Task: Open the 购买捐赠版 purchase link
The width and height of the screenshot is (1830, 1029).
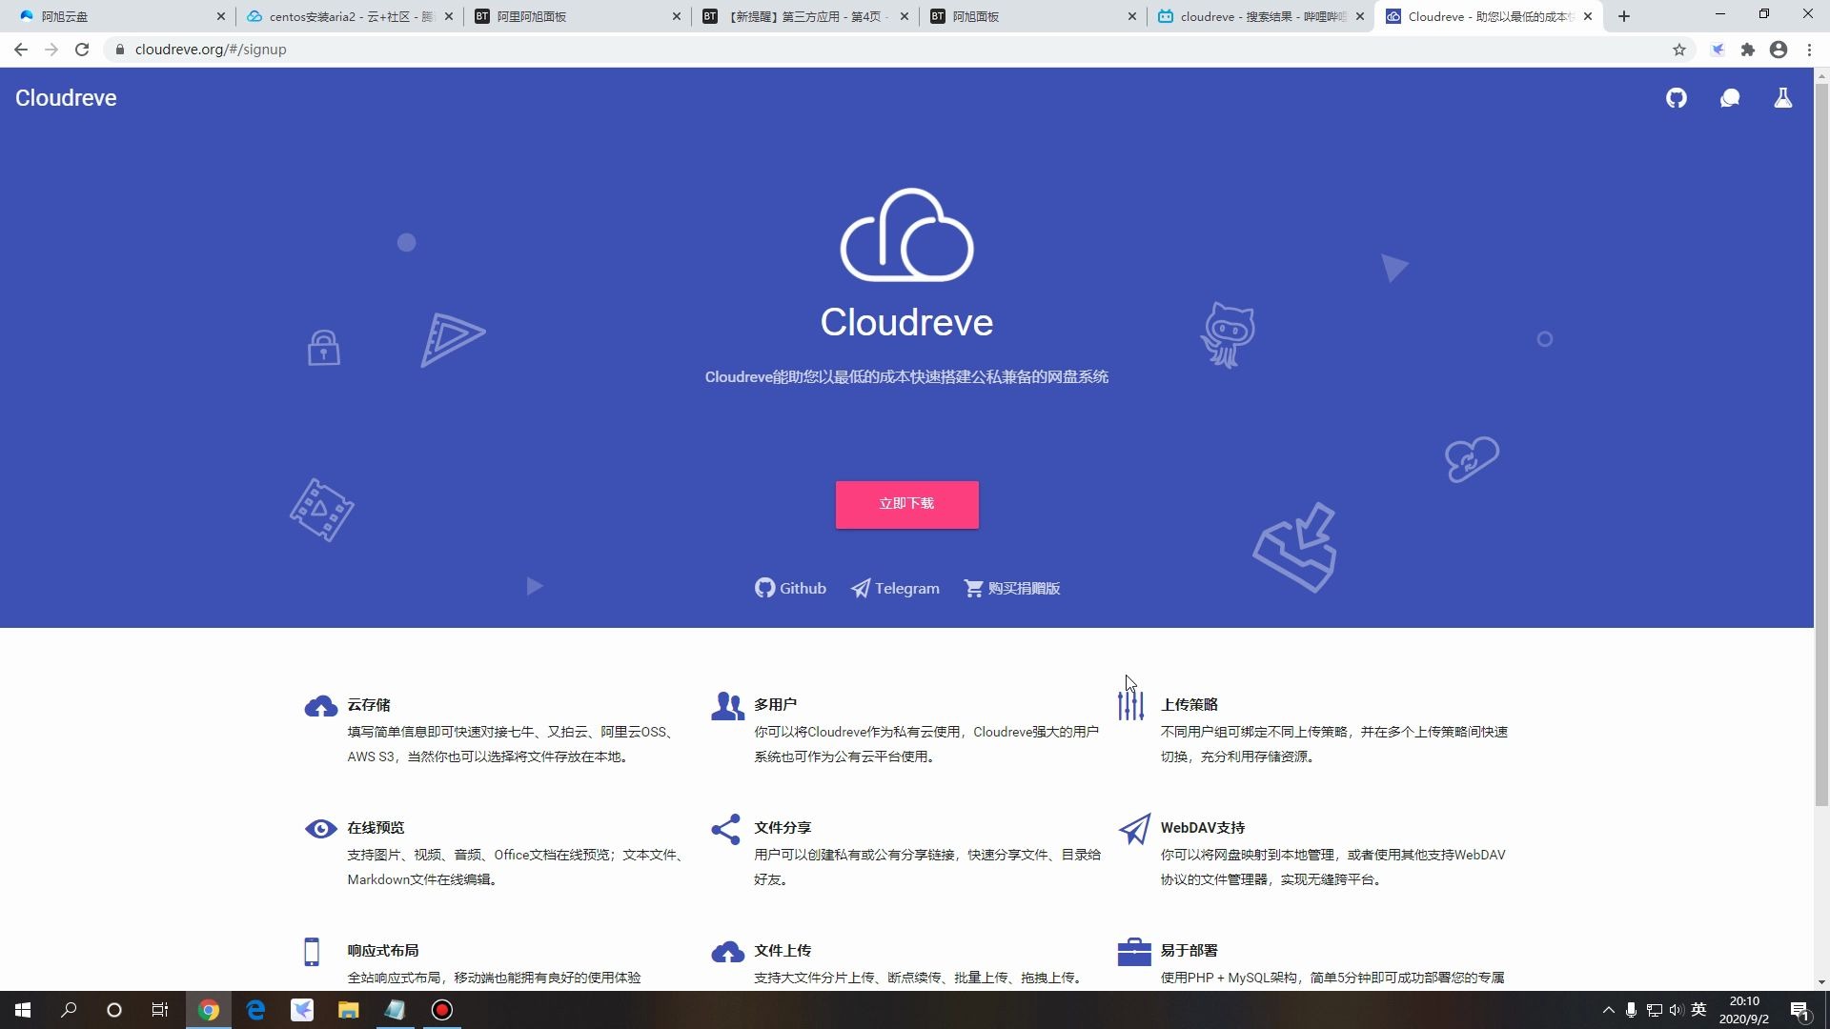Action: click(1012, 588)
